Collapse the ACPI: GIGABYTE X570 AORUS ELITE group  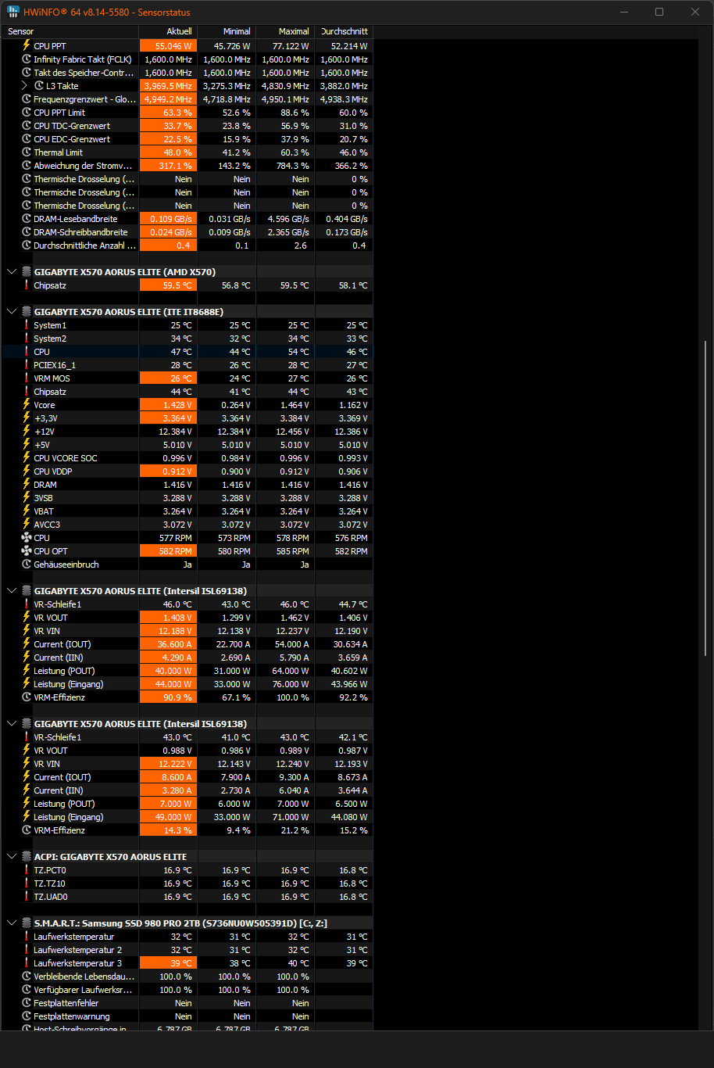click(12, 857)
